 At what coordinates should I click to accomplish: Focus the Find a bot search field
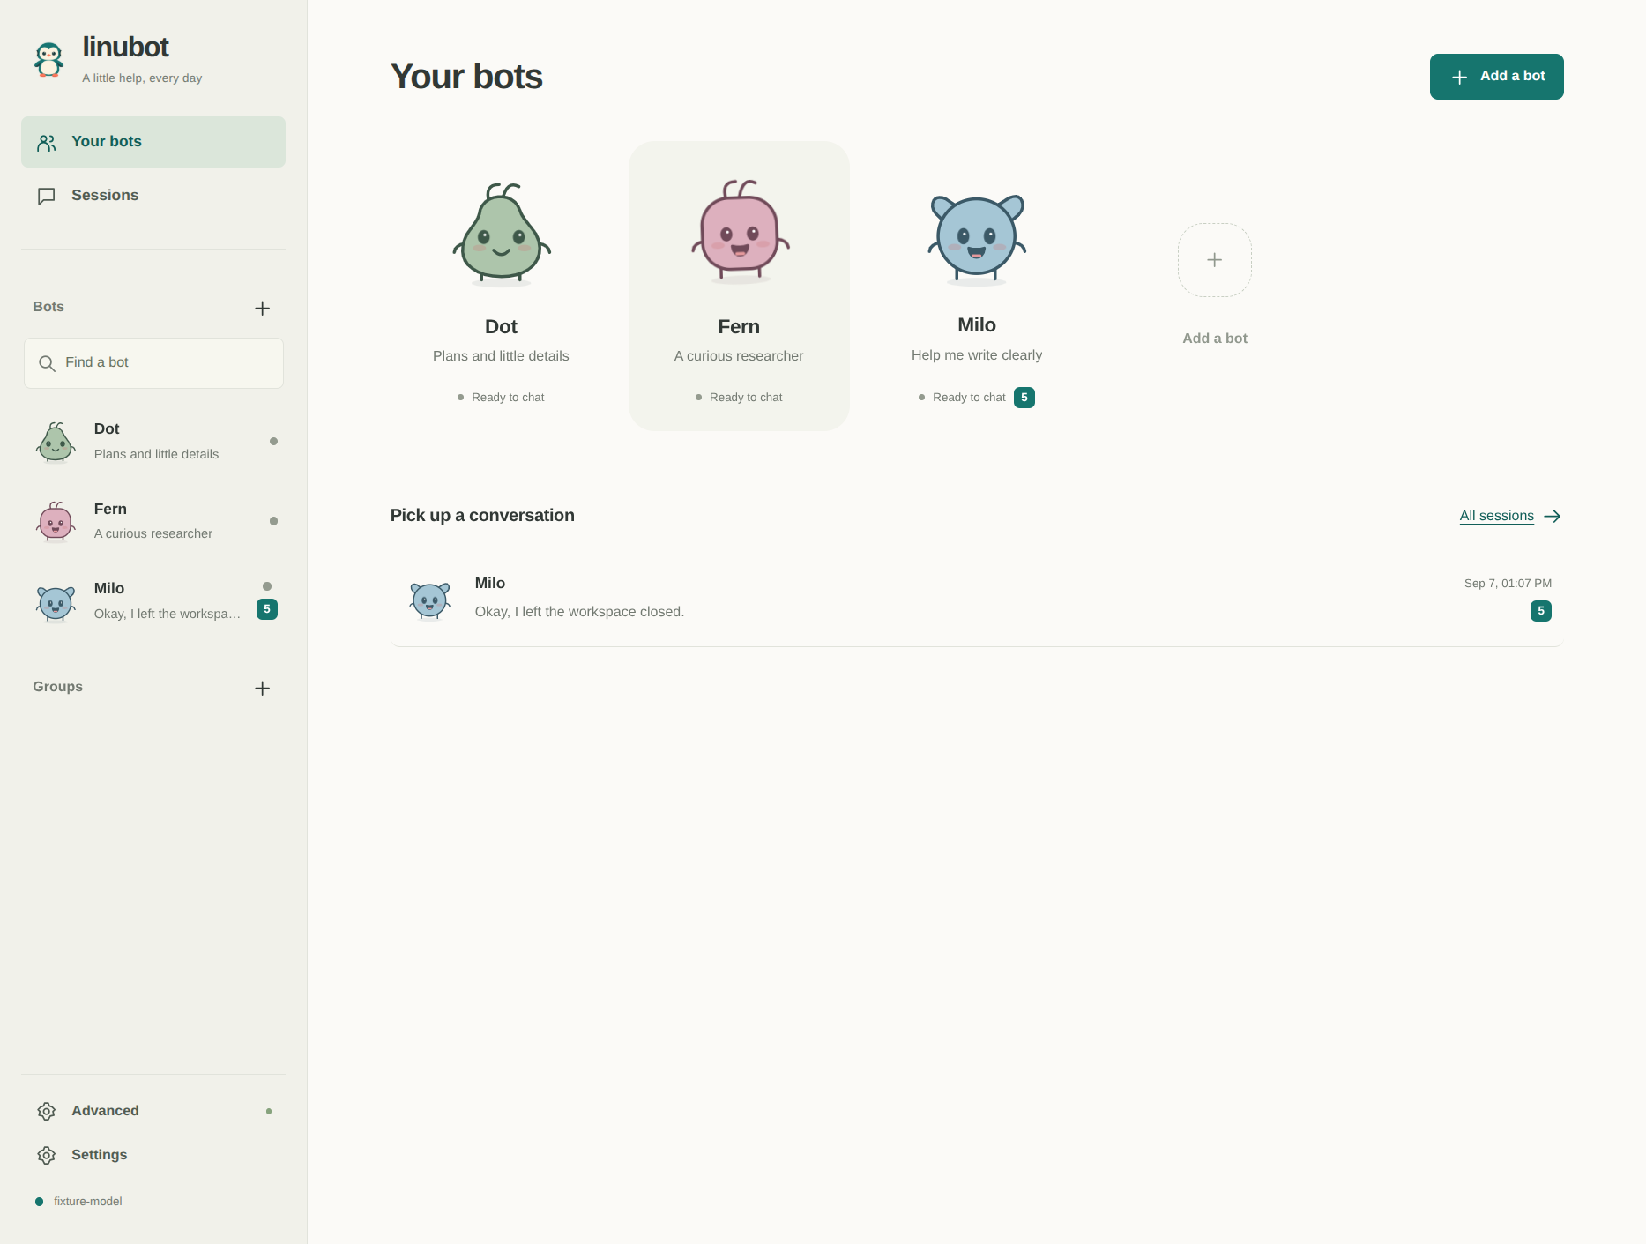(x=153, y=363)
